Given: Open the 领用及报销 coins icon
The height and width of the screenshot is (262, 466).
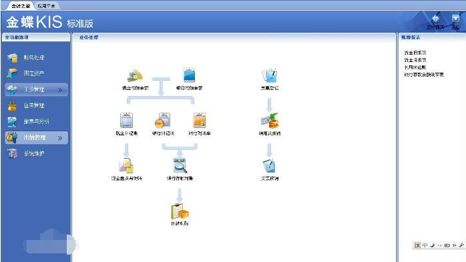Looking at the screenshot, I should click(270, 121).
